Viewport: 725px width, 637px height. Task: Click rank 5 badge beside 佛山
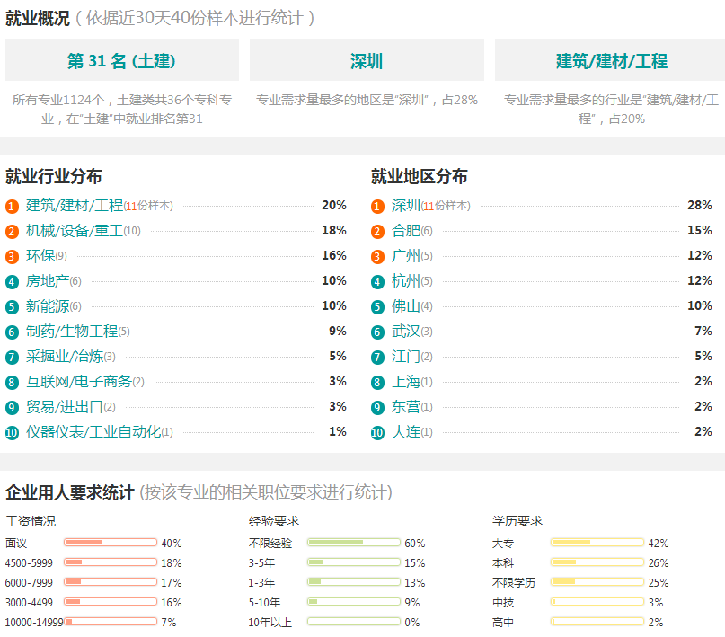click(377, 307)
